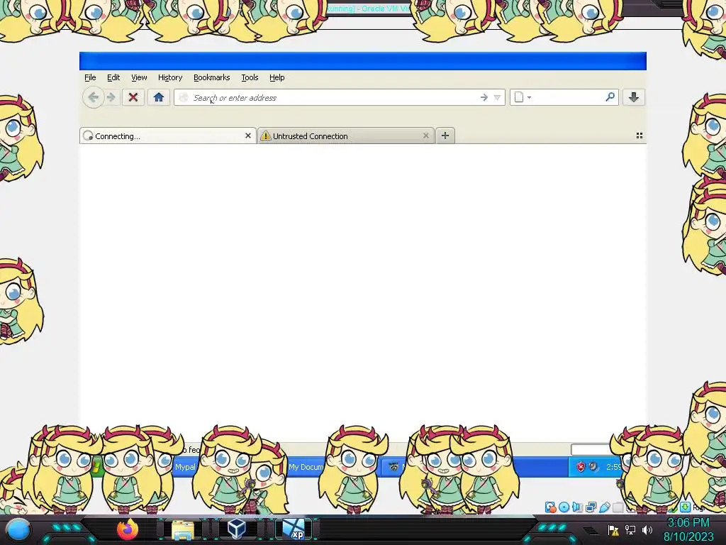Open VirtualBox Manager from the taskbar
The width and height of the screenshot is (726, 545).
pos(237,529)
